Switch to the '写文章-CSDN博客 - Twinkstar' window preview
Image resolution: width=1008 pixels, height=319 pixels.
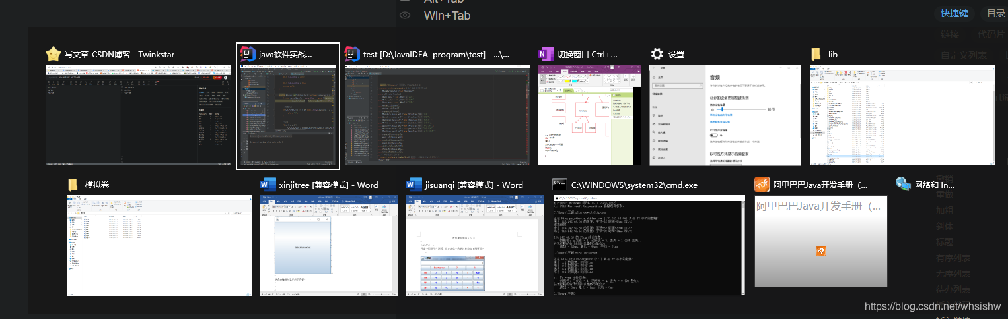coord(139,115)
